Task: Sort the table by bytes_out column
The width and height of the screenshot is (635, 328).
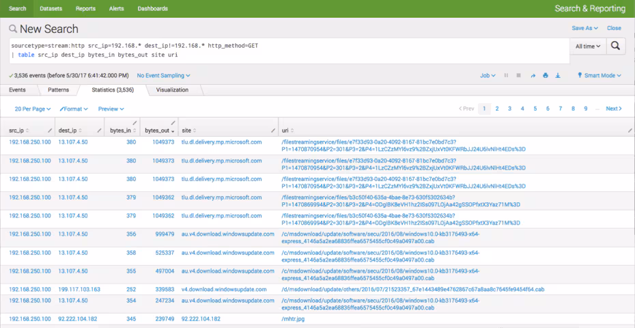Action: pyautogui.click(x=156, y=130)
